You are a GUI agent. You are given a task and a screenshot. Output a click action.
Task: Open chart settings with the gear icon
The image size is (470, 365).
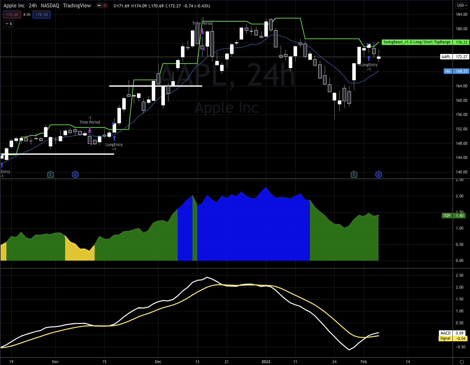pyautogui.click(x=462, y=362)
